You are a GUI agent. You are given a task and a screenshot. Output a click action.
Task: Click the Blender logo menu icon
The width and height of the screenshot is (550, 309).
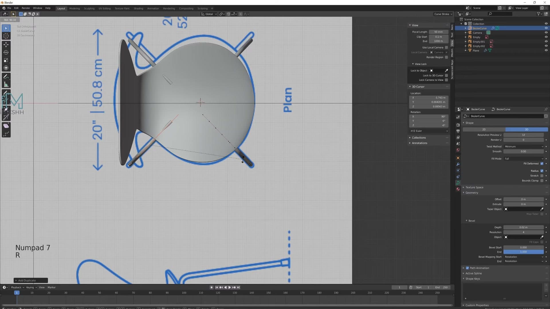(x=4, y=8)
